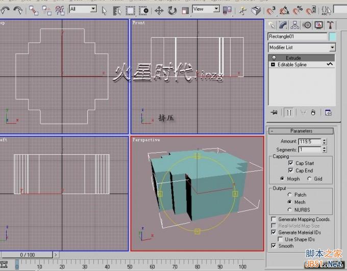Click the Rectangle01 object name field
The width and height of the screenshot is (347, 271).
pyautogui.click(x=297, y=37)
